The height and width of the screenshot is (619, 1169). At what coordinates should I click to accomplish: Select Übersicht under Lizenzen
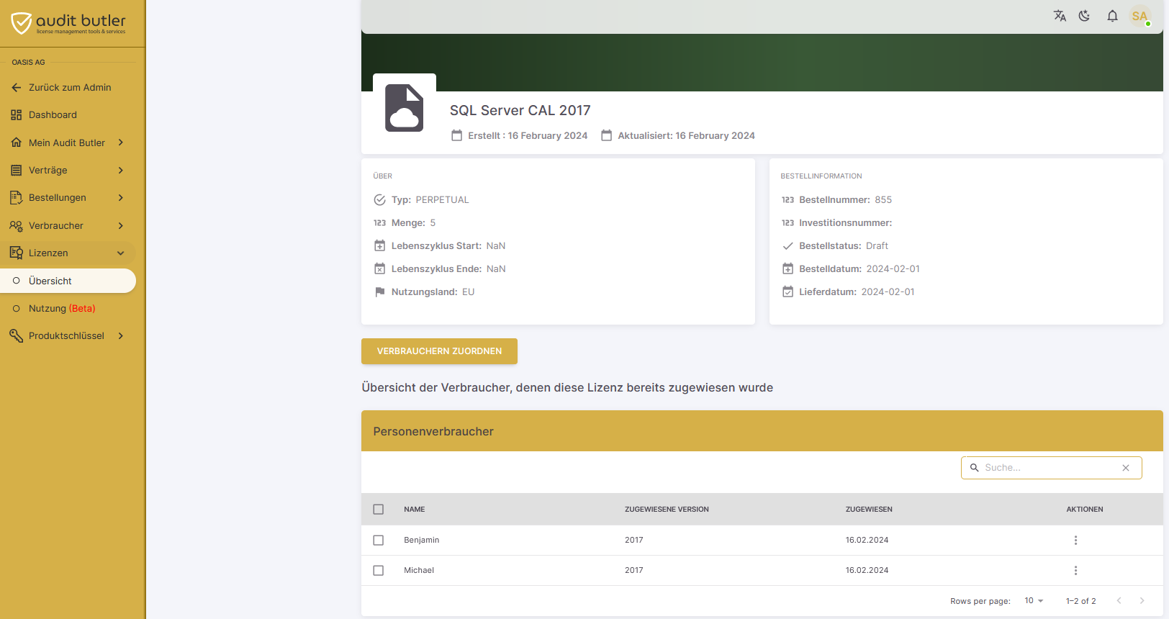[68, 281]
